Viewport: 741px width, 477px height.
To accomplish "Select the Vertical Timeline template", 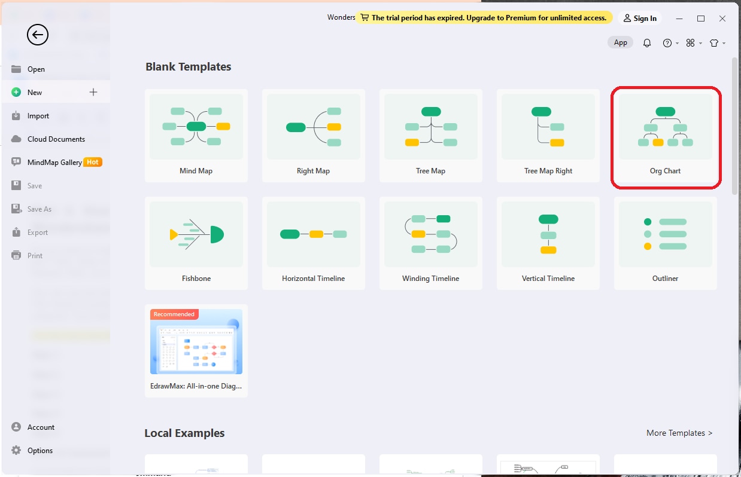I will [548, 243].
